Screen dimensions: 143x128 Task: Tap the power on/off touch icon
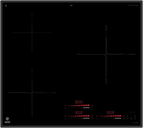131,118
